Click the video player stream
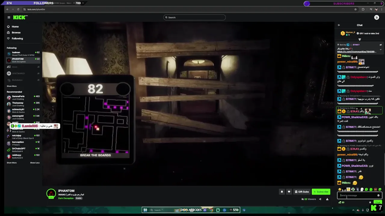 tap(188, 104)
